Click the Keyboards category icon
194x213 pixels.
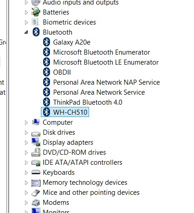click(x=36, y=172)
